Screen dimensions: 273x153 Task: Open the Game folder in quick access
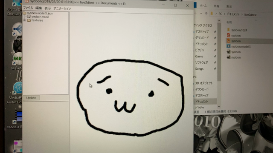[x=199, y=57]
